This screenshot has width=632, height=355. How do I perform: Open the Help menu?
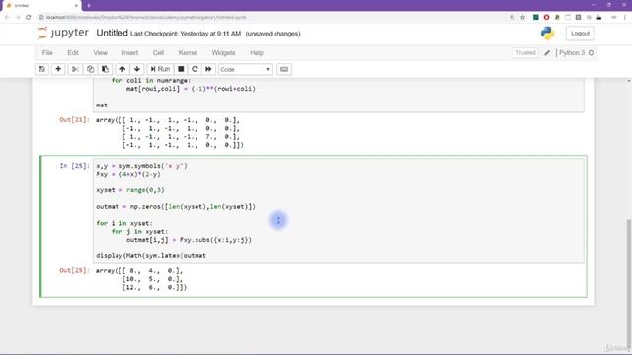tap(257, 53)
